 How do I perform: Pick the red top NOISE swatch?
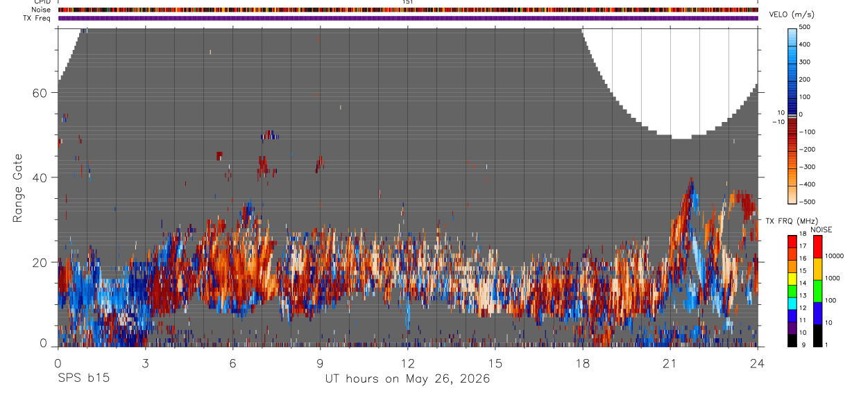(817, 247)
